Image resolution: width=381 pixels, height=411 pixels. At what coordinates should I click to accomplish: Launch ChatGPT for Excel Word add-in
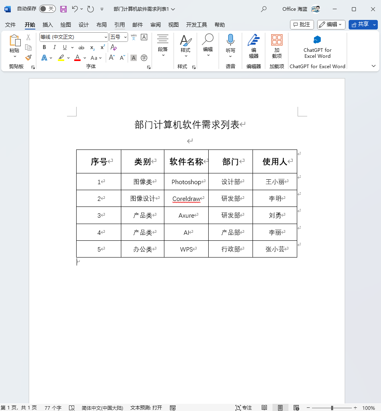coord(318,47)
